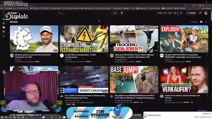Open title 'Zu viele Pläne, zu wenig Struktur'
Viewport: 212px width, 119px height.
pos(80,56)
